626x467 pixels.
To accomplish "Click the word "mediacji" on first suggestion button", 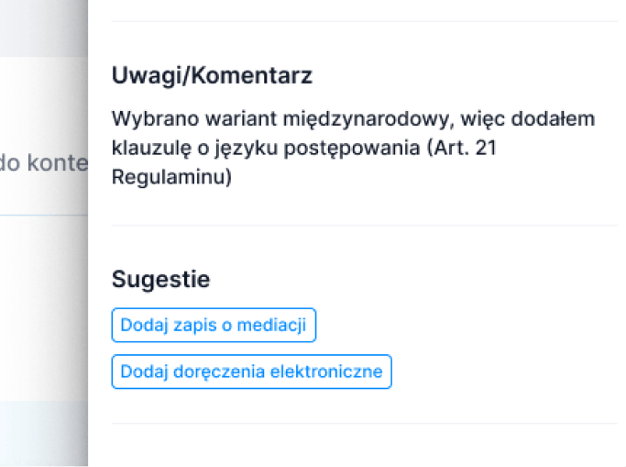I will point(271,325).
